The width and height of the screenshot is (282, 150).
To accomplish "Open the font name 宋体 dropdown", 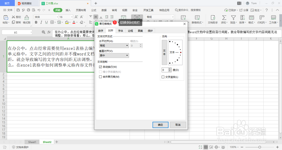I will click(57, 17).
